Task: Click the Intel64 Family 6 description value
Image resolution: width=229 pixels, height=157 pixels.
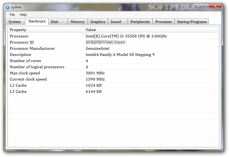Action: click(120, 55)
